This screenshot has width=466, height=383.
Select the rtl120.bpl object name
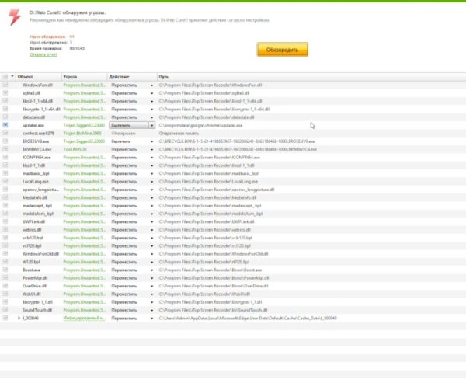point(31,262)
